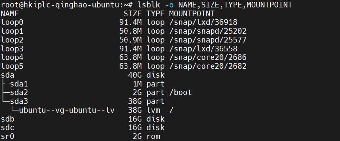This screenshot has height=141, width=340.
Task: Click the sda1 partition entry
Action: click(x=19, y=84)
